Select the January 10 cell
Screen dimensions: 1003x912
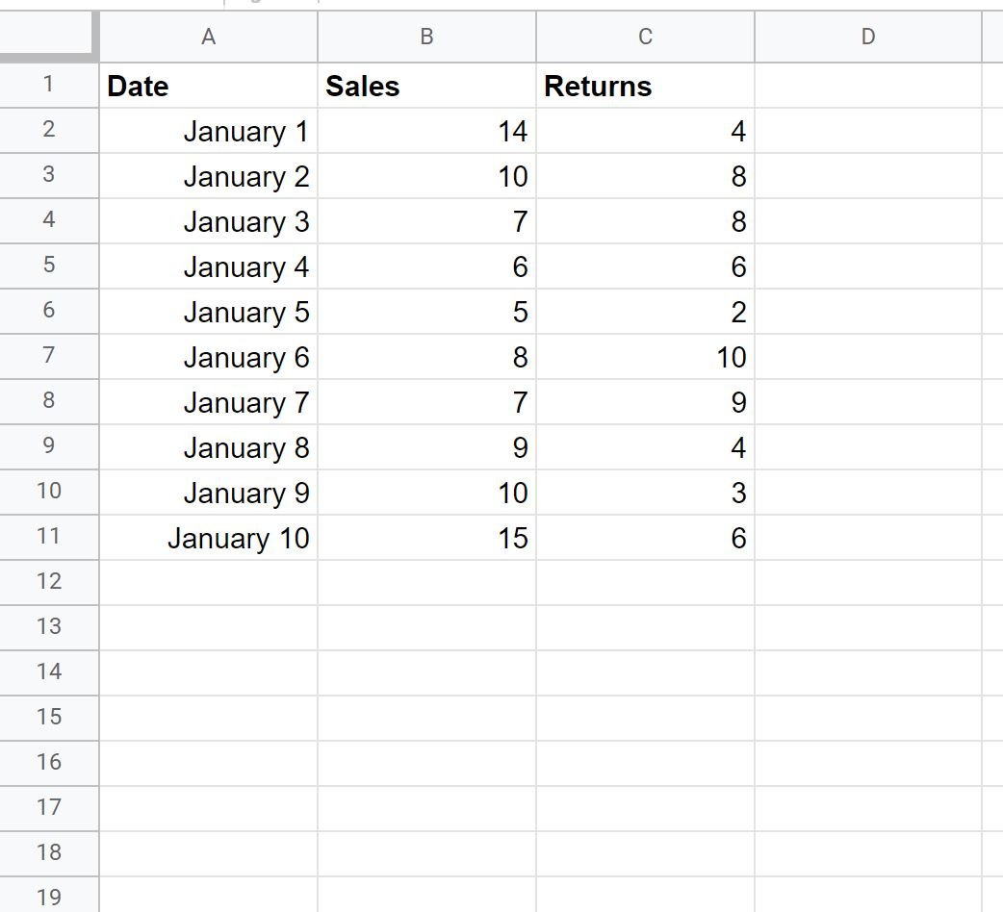[208, 538]
